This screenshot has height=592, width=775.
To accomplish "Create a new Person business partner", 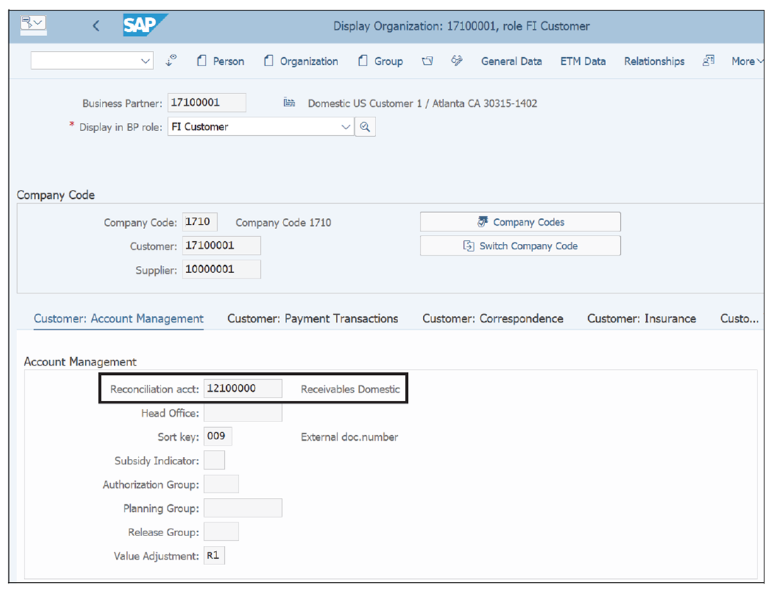I will pos(221,62).
